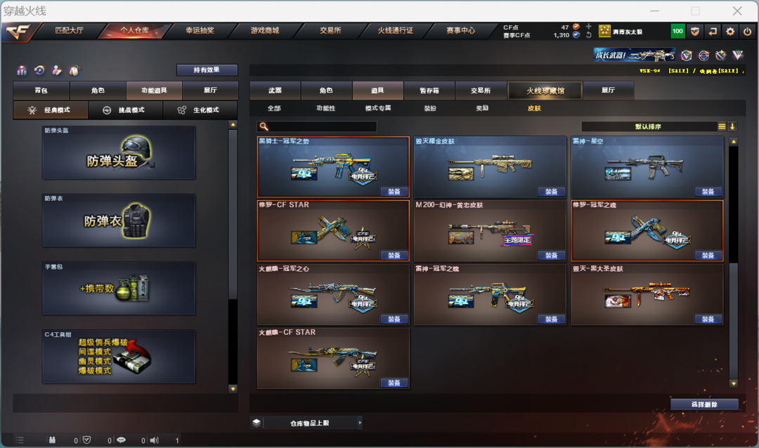The height and width of the screenshot is (448, 759).
Task: Click the plus icon to recharge CF点
Action: (x=589, y=27)
